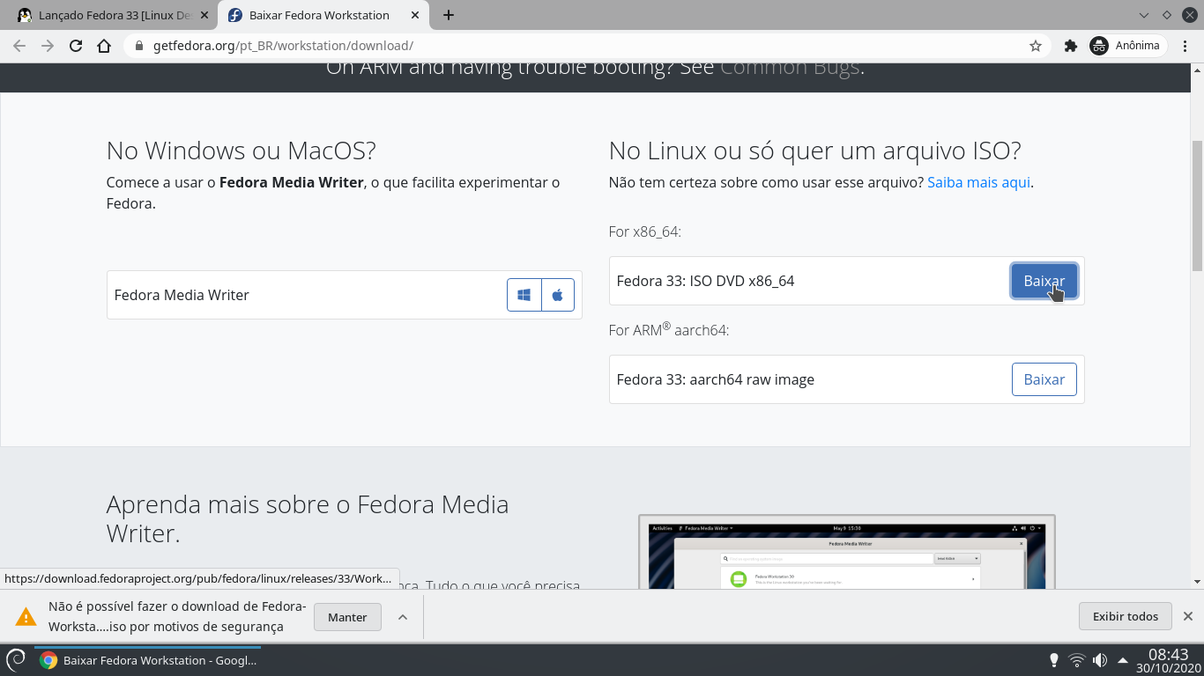Open the Chrome three-dot menu

pyautogui.click(x=1185, y=46)
